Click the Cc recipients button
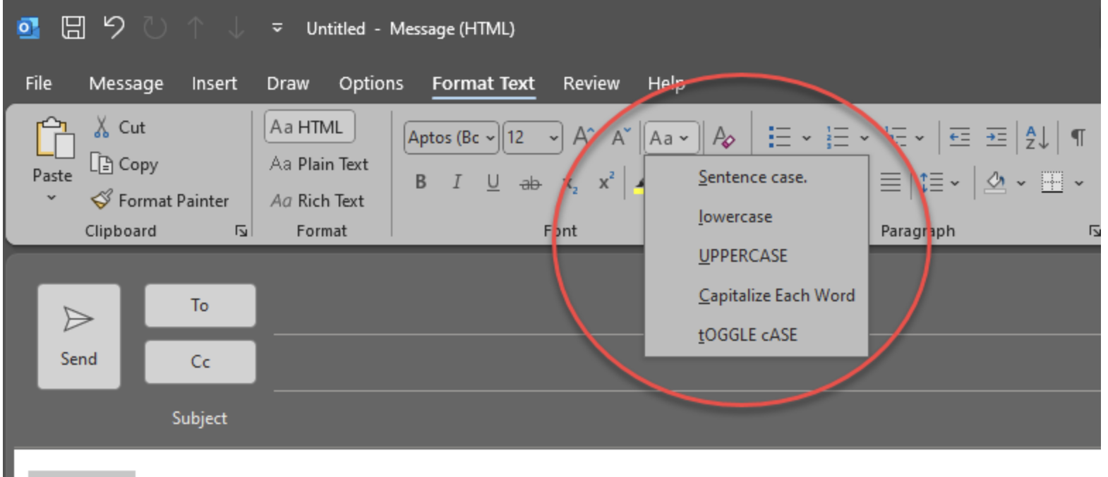This screenshot has width=1108, height=477. point(200,361)
